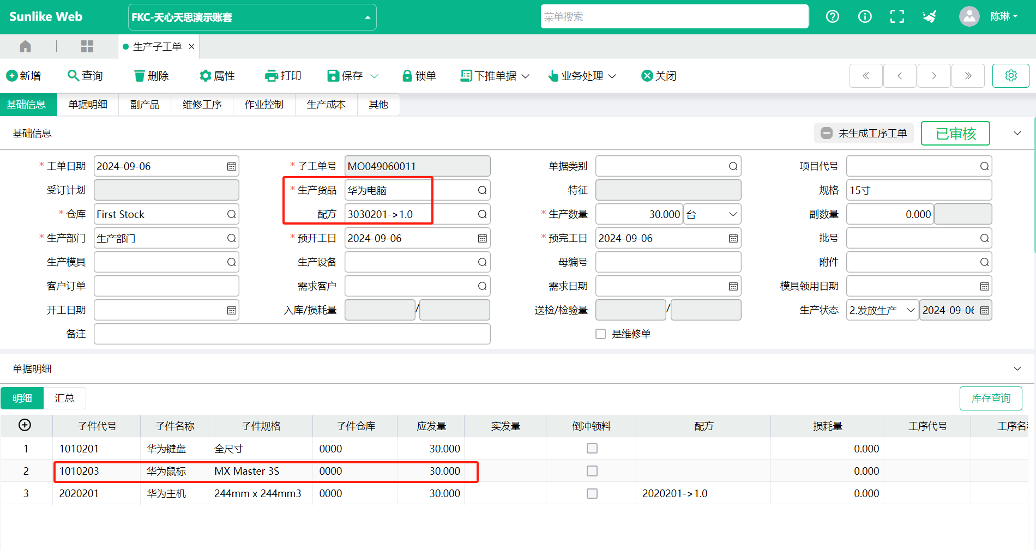Click the 客户订单 input field
This screenshot has height=550, width=1036.
click(166, 286)
